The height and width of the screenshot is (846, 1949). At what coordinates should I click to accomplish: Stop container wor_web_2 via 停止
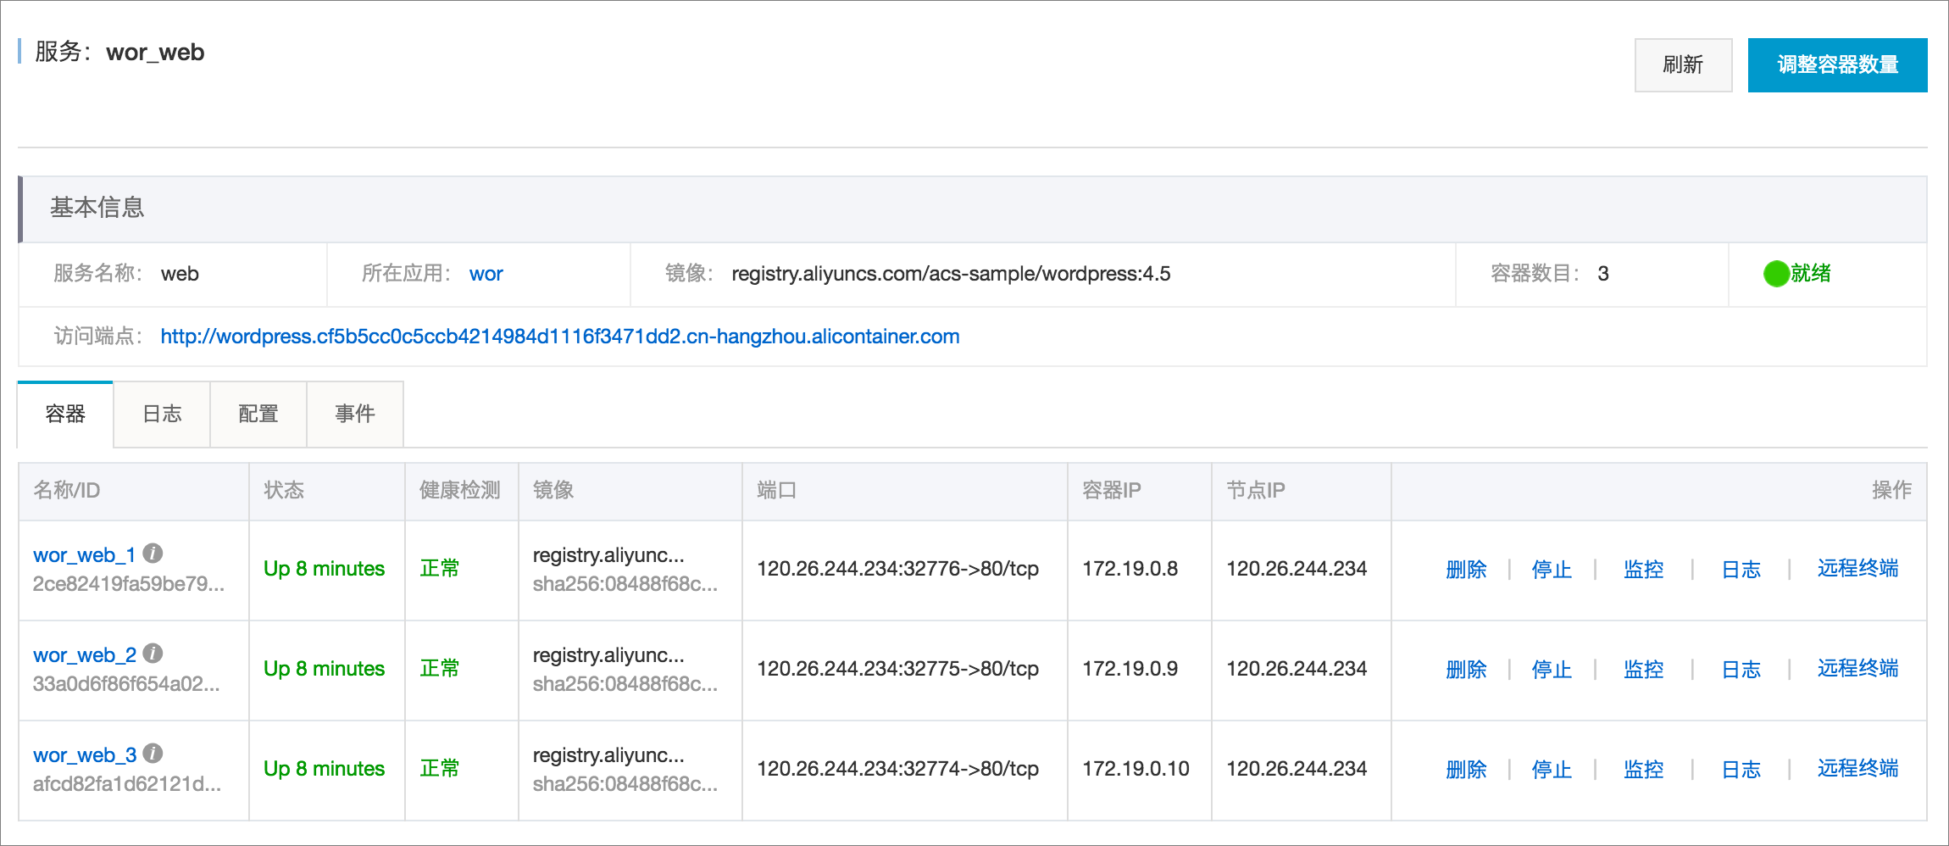pos(1552,669)
